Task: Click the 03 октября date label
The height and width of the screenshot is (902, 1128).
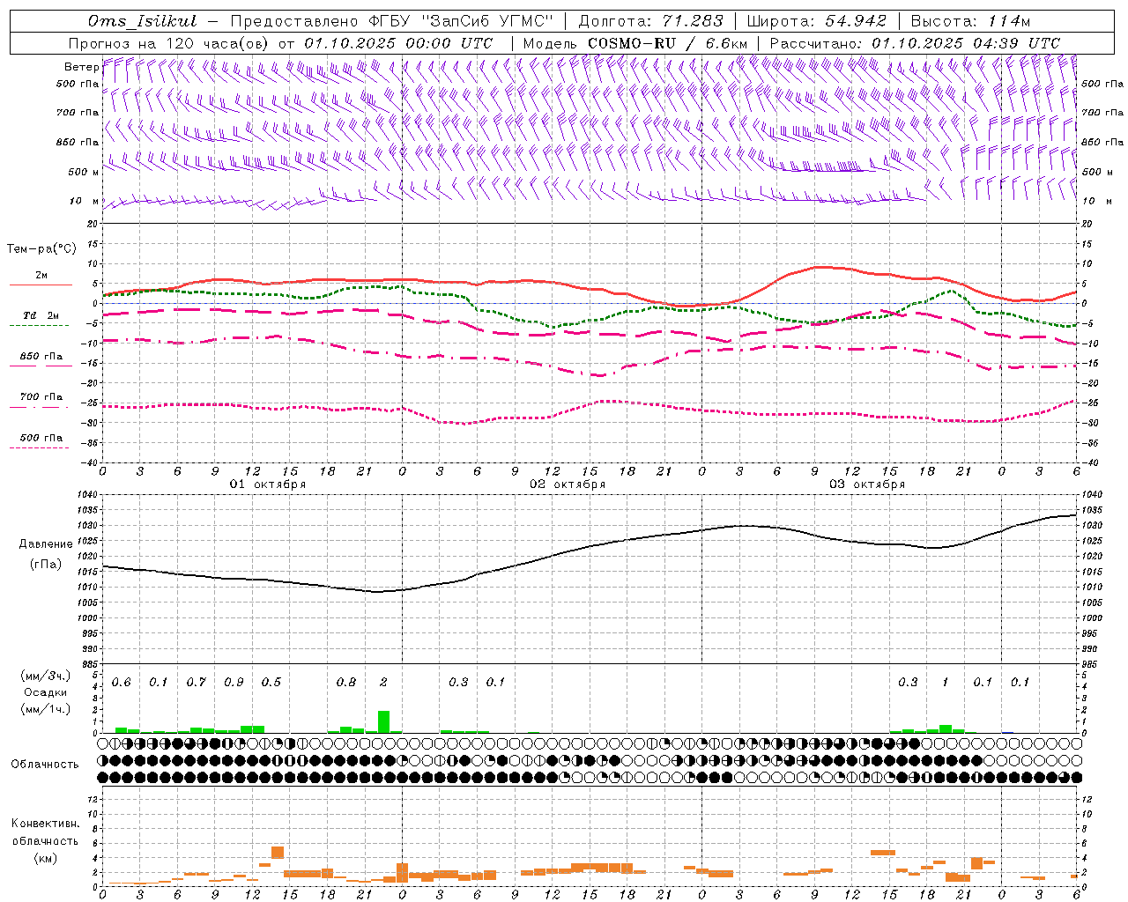Action: [x=867, y=484]
